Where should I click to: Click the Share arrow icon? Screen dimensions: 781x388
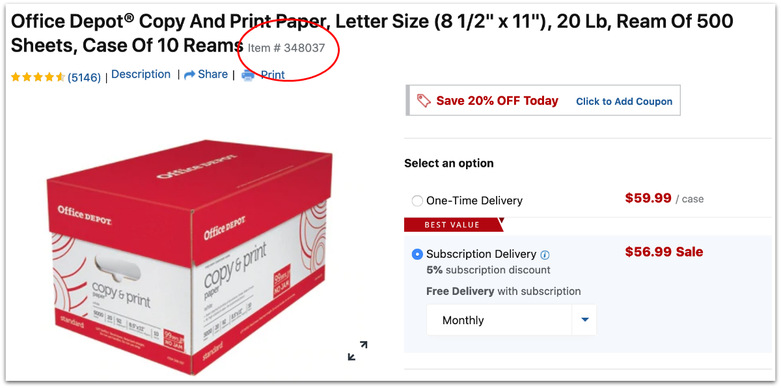(190, 75)
